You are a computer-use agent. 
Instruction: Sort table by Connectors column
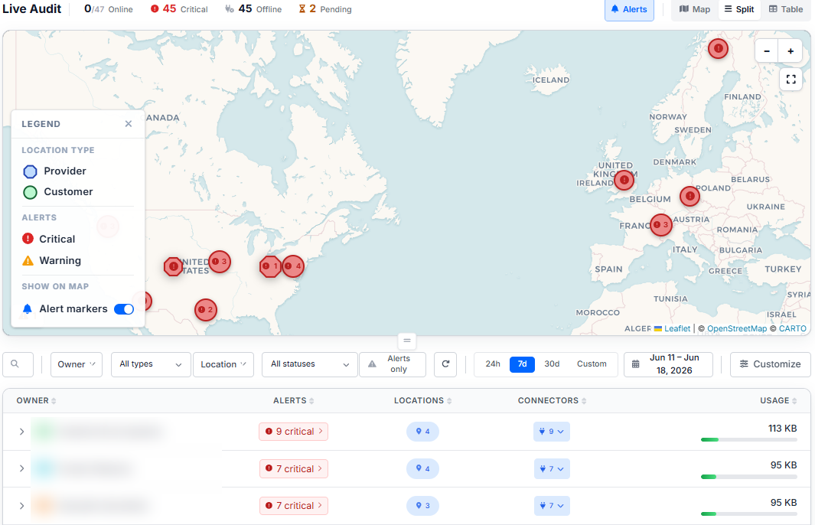[x=552, y=401]
